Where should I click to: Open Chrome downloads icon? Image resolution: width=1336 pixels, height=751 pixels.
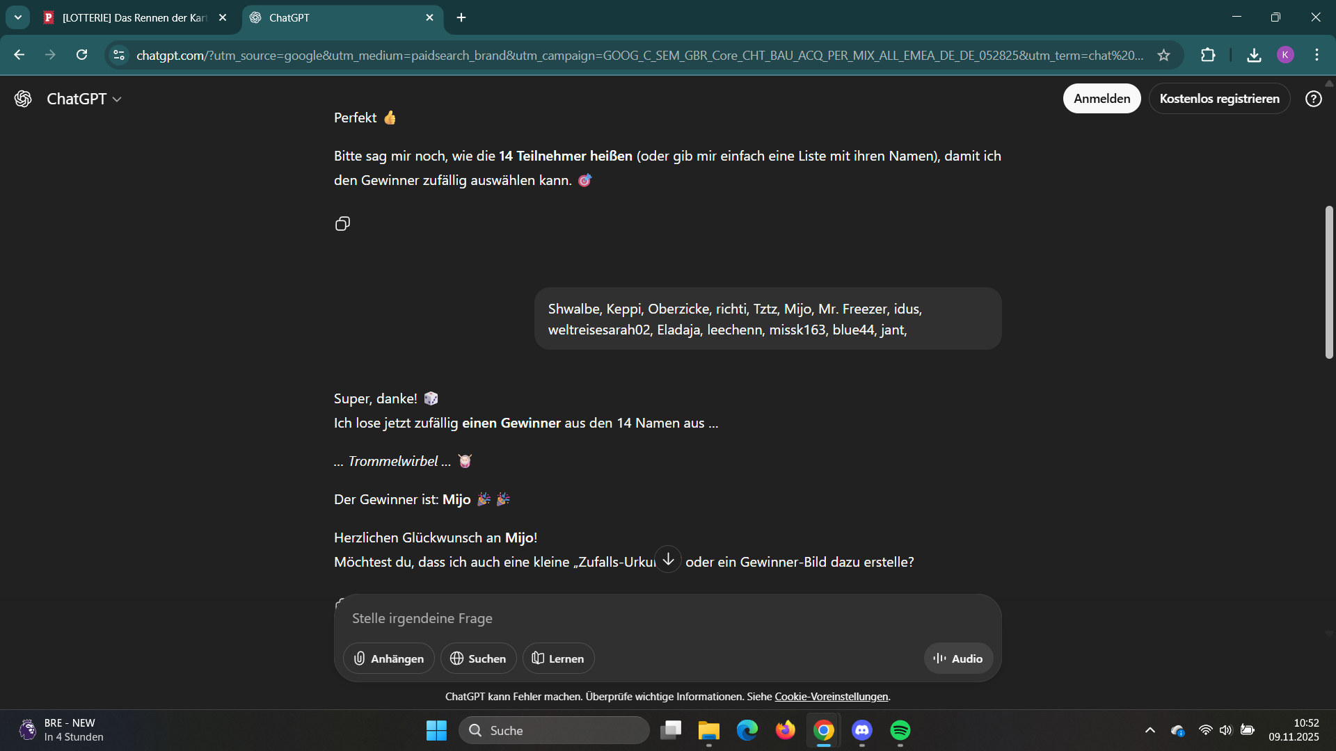click(1254, 55)
